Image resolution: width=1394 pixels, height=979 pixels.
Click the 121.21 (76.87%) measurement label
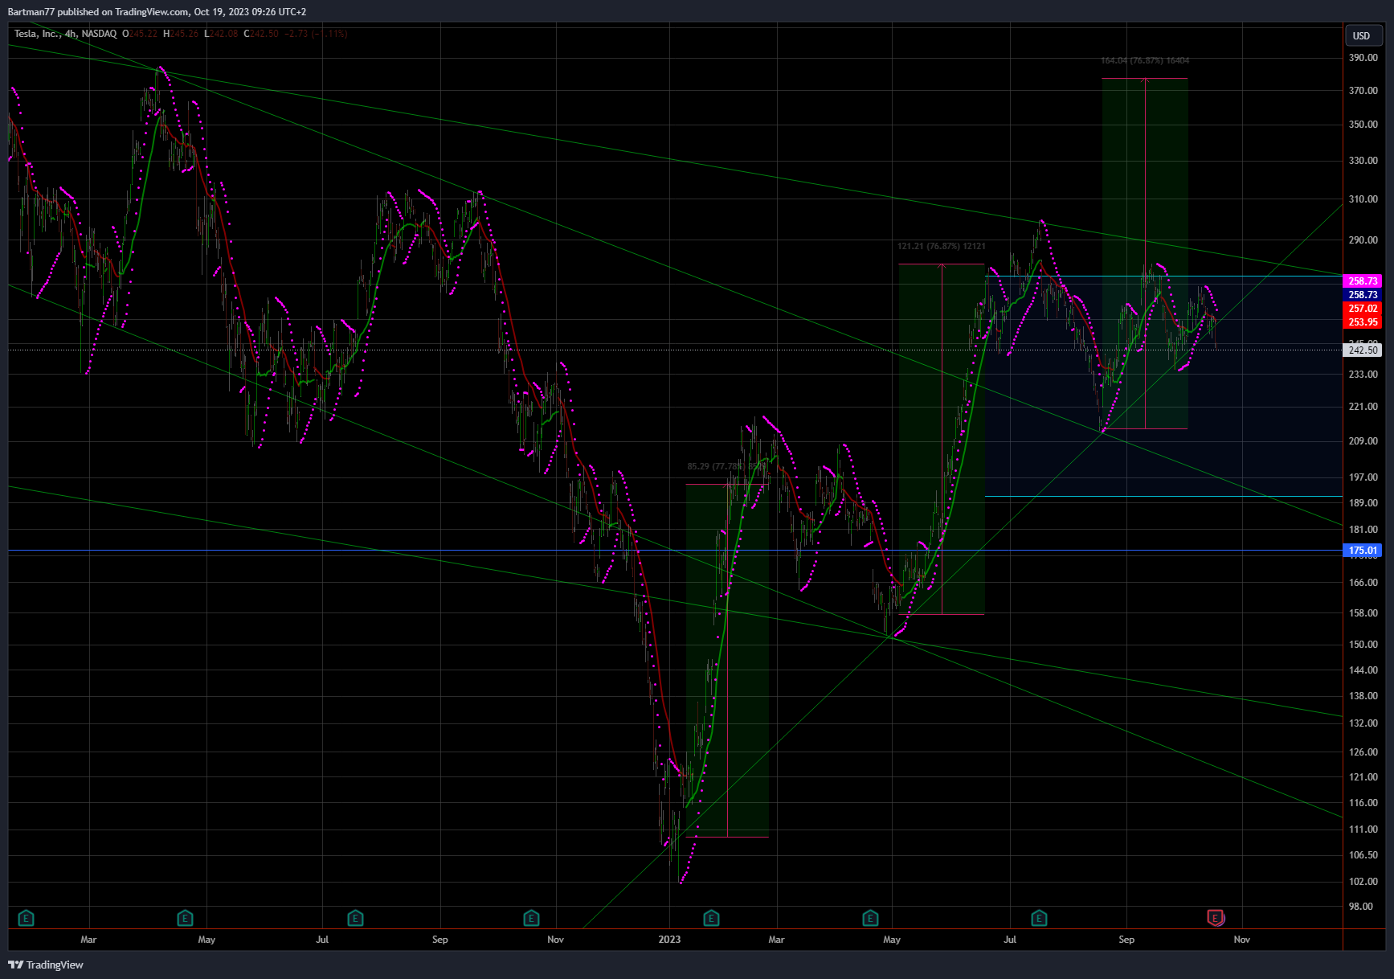click(942, 246)
